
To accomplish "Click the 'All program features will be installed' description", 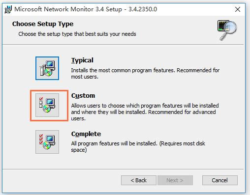I will coord(138,146).
